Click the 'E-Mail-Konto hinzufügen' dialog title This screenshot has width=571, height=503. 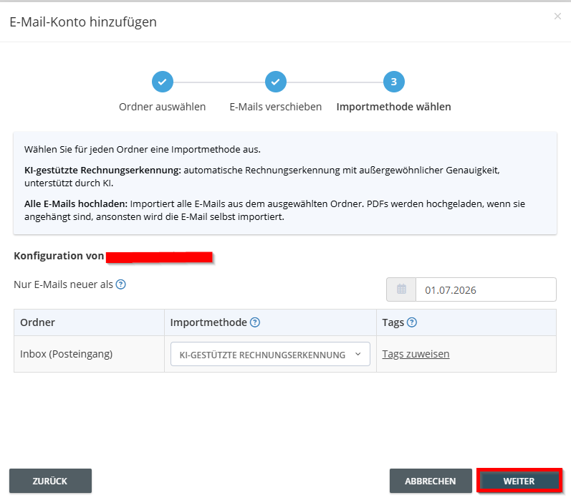pyautogui.click(x=83, y=21)
